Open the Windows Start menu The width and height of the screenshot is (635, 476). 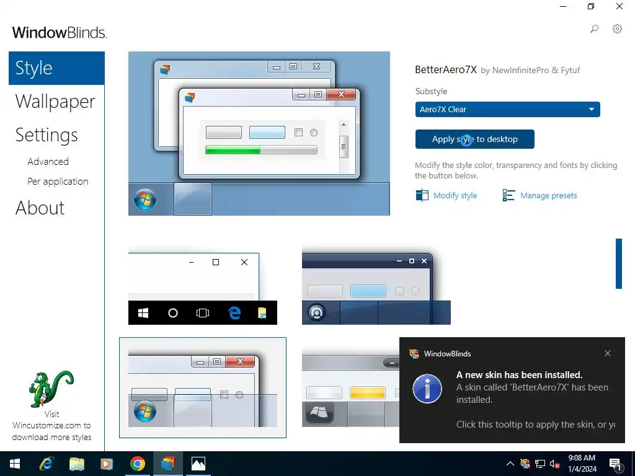point(15,464)
